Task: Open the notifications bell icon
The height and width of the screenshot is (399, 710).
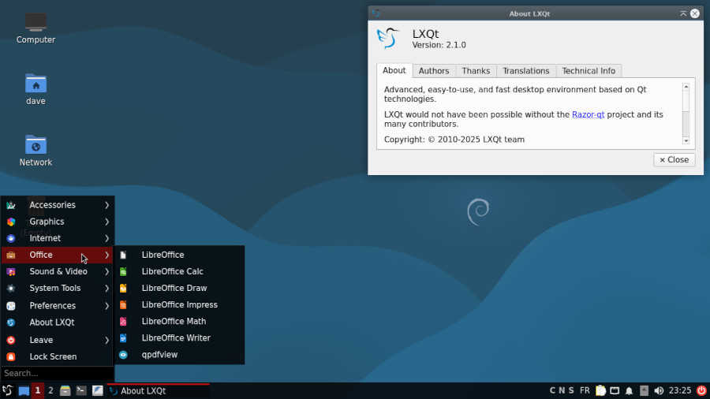Action: point(629,391)
